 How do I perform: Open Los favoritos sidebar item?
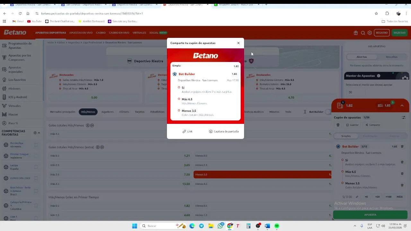(21, 80)
